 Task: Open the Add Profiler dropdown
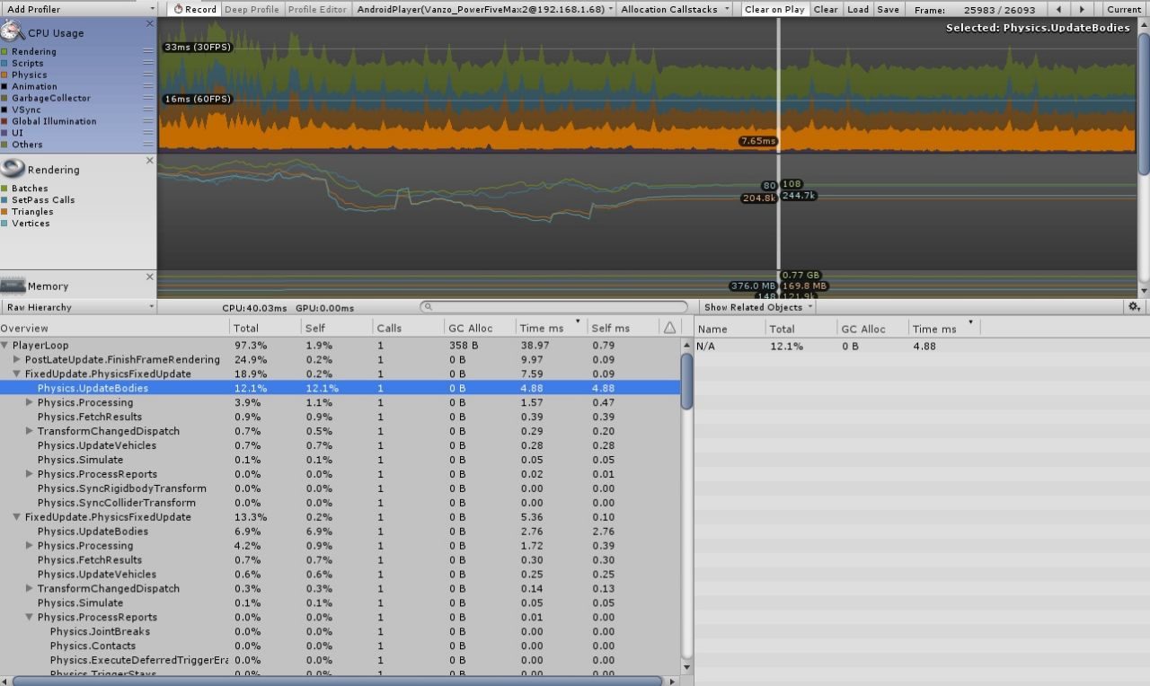(x=79, y=9)
